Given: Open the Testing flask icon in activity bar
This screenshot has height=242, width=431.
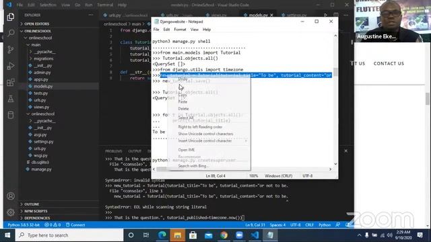Looking at the screenshot, I should (x=11, y=99).
